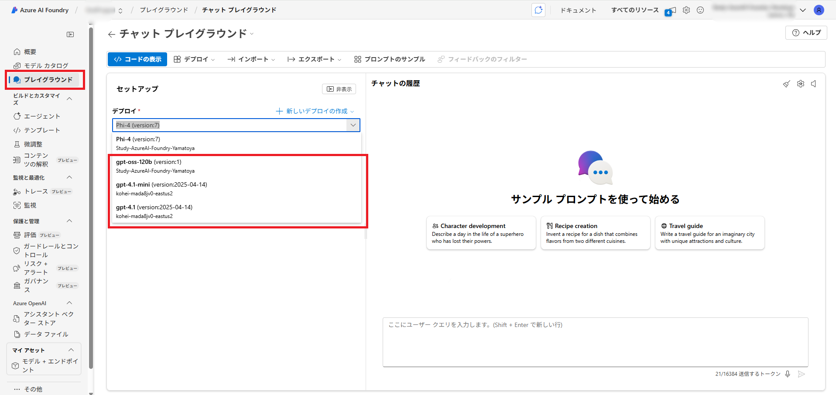The image size is (836, 395).
Task: Hide setup panel with 非表示 button
Action: (x=339, y=89)
